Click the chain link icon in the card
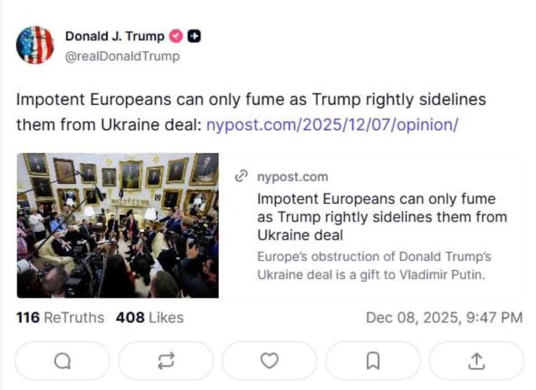Image resolution: width=536 pixels, height=390 pixels. (242, 177)
